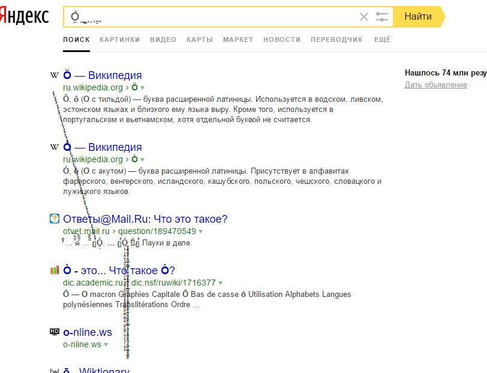Image resolution: width=487 pixels, height=373 pixels.
Task: Click the Yandex logo
Action: tap(24, 16)
